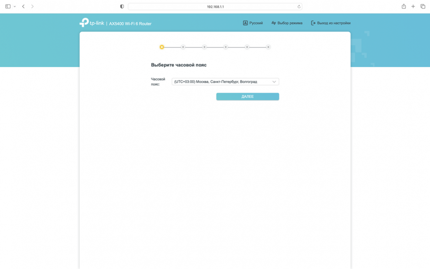Show the tab overview icon
Image resolution: width=430 pixels, height=269 pixels.
click(x=423, y=7)
